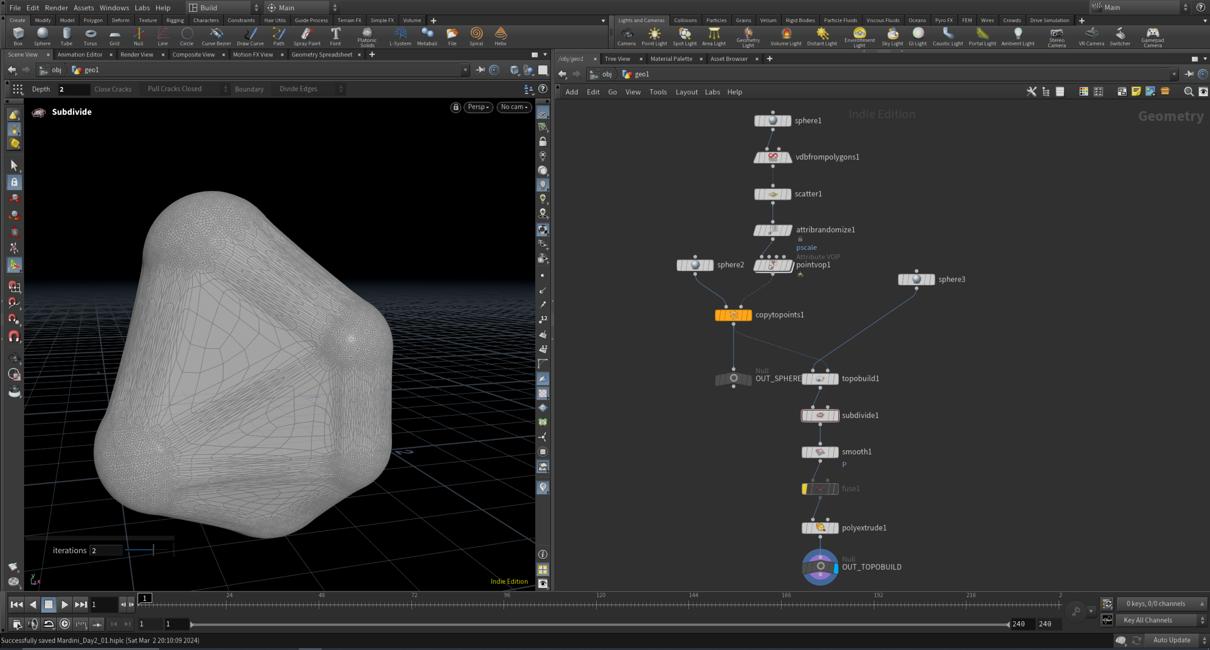Viewport: 1210px width, 650px height.
Task: Select the Gamepad Camera tool
Action: tap(1152, 37)
